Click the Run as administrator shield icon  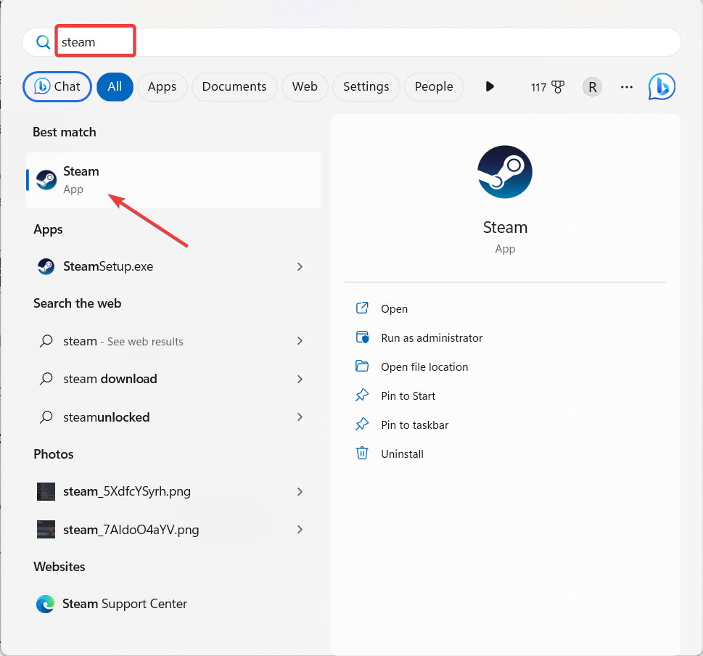click(x=362, y=337)
